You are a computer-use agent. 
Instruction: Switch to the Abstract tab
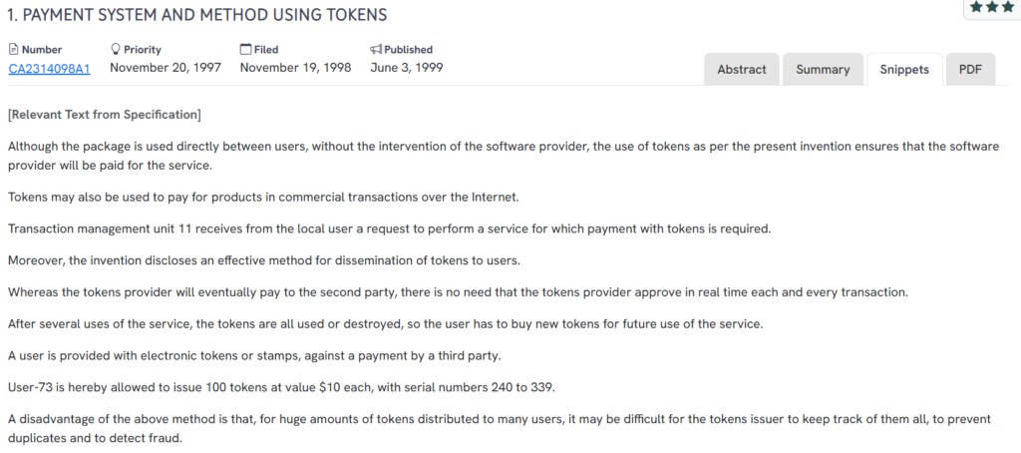742,70
